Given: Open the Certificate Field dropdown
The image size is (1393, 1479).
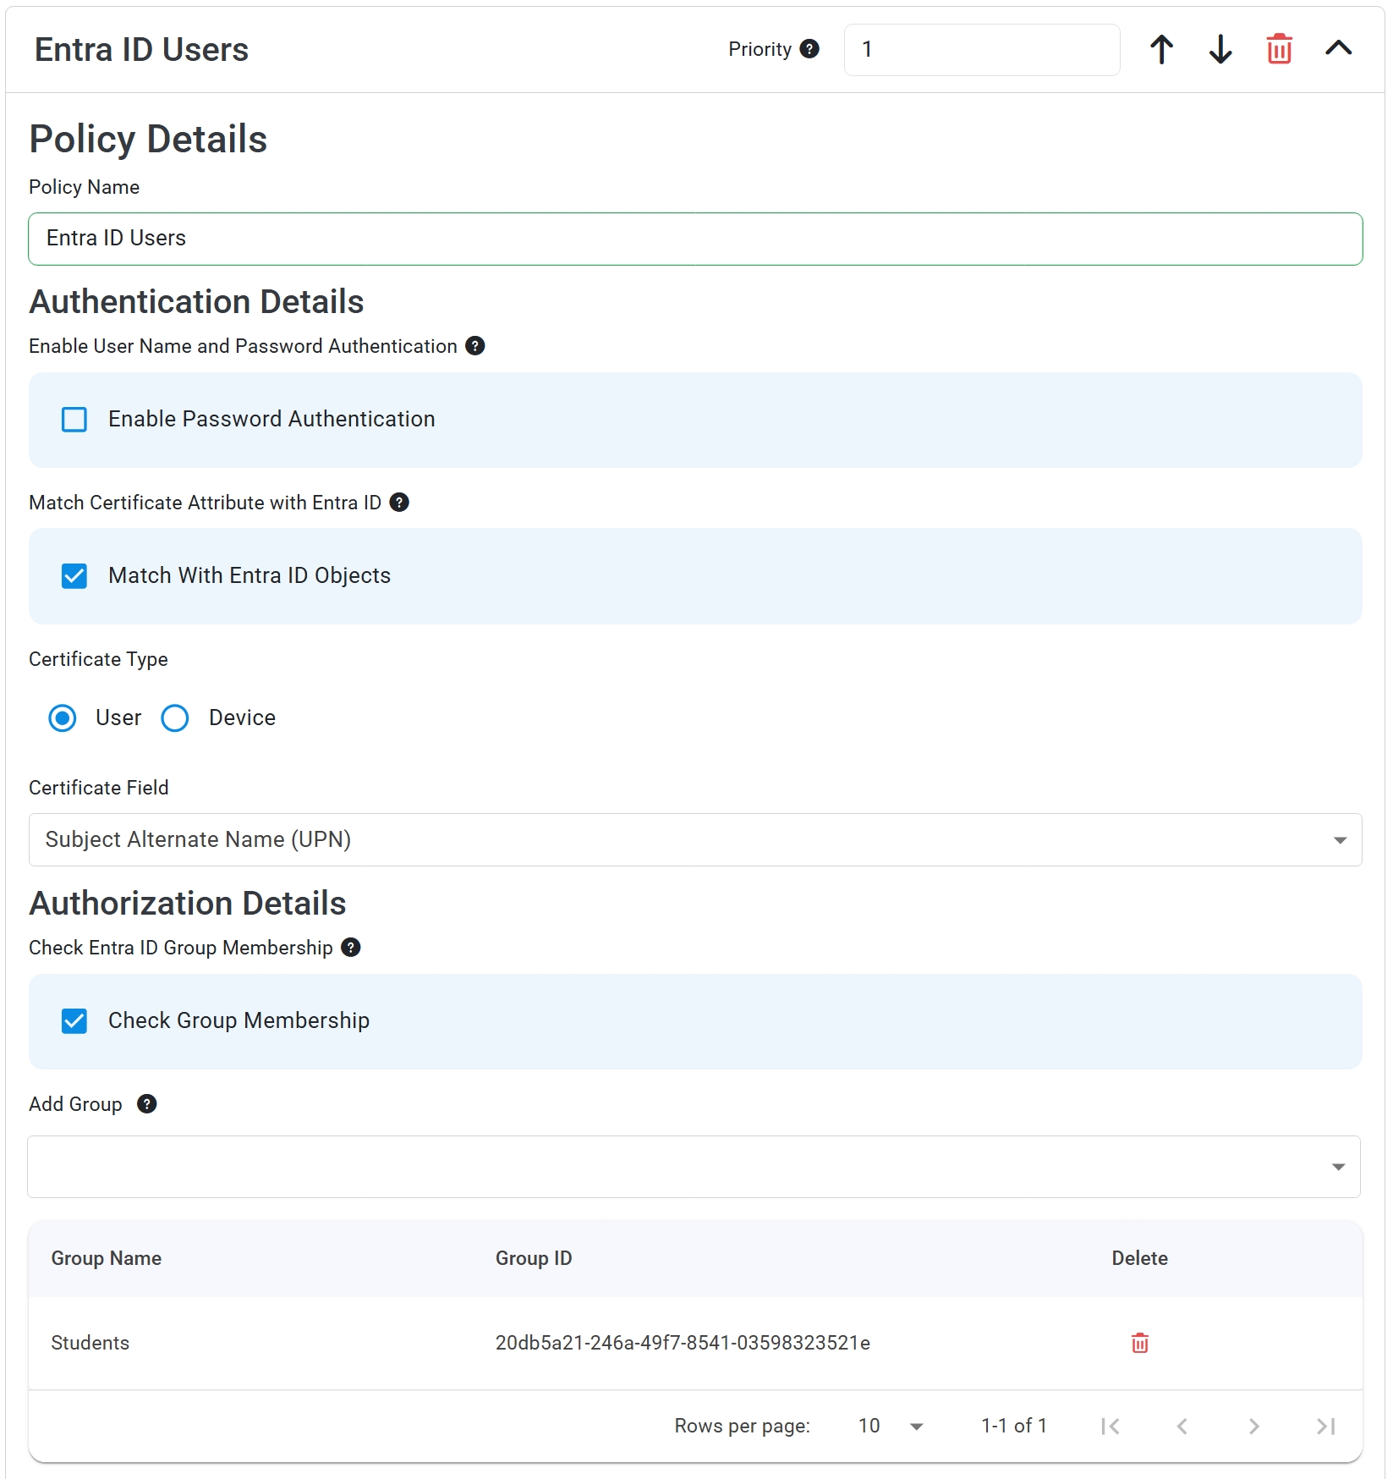Looking at the screenshot, I should click(x=695, y=839).
